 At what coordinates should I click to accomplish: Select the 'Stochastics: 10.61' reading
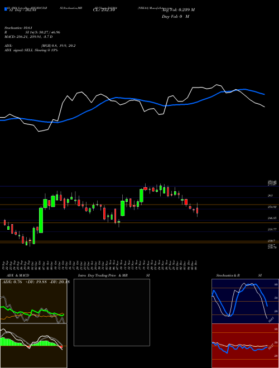tap(18, 28)
